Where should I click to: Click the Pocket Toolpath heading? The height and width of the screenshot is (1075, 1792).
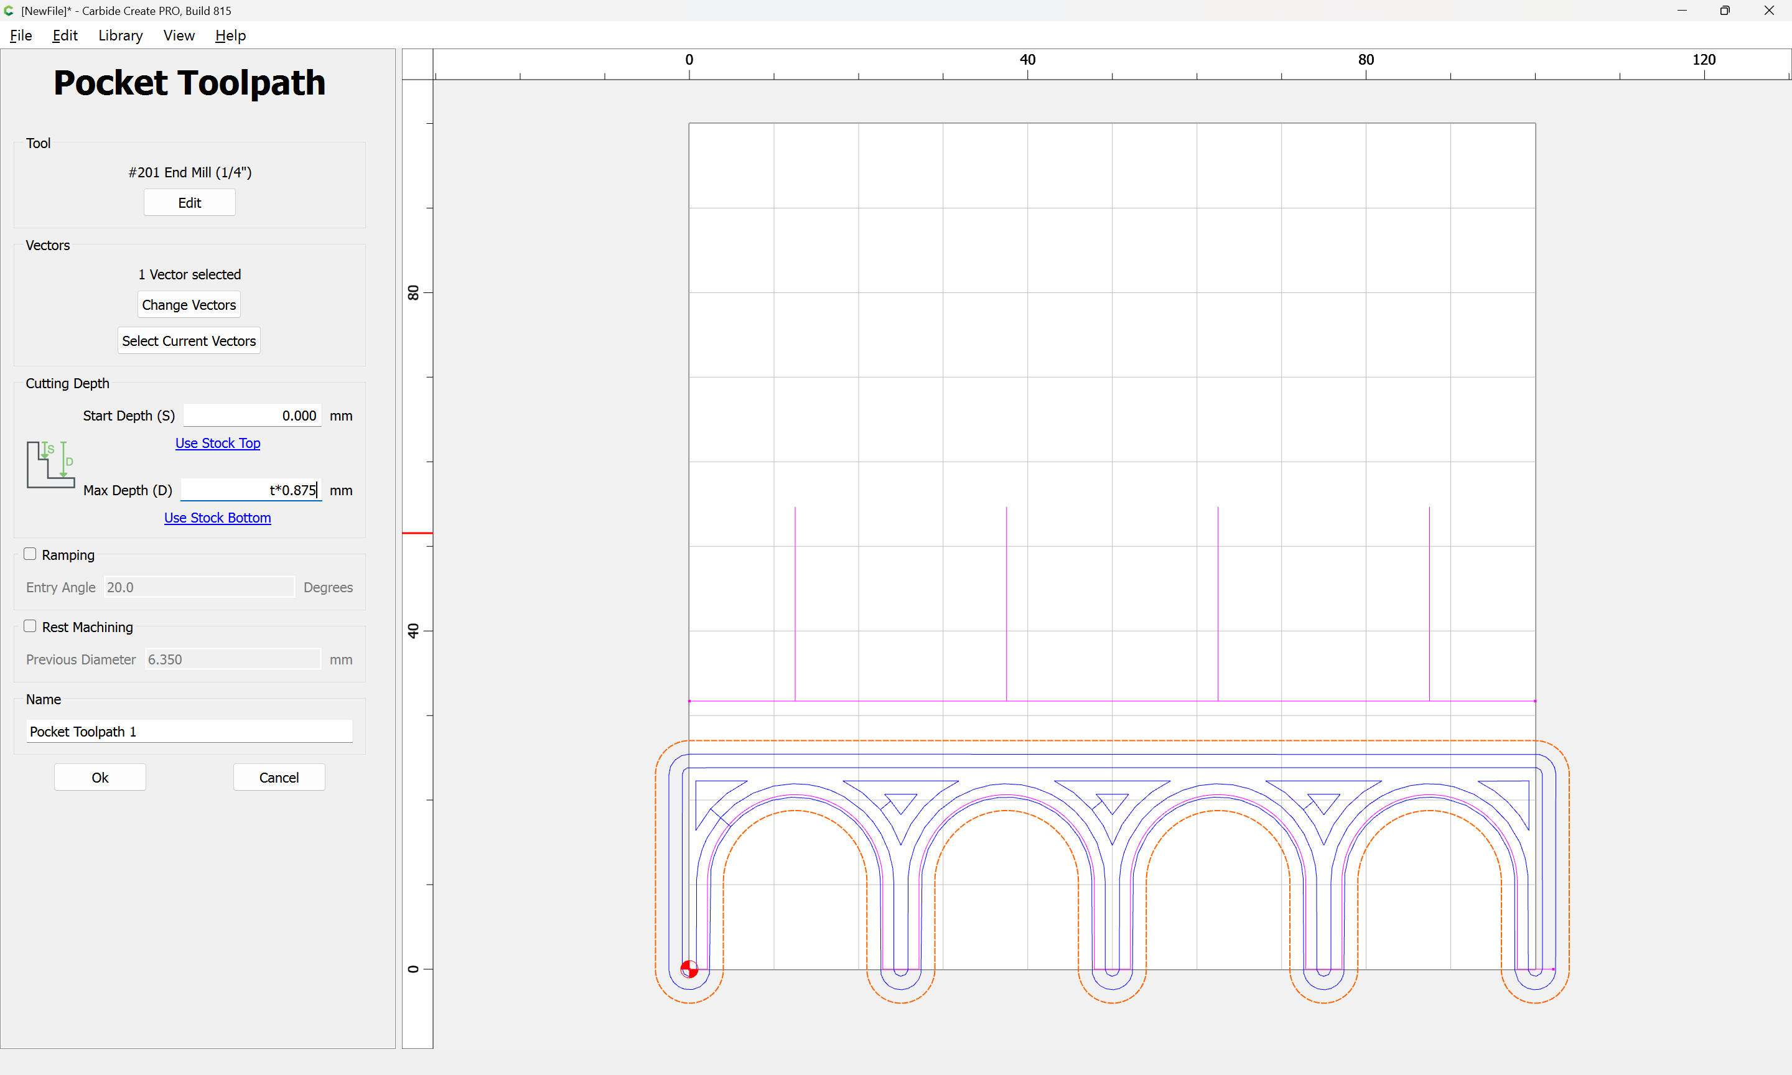pos(190,83)
